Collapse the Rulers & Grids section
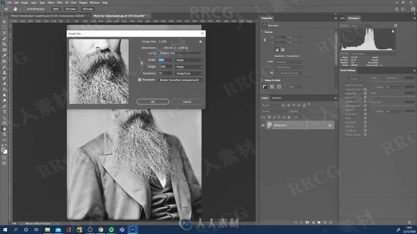This screenshot has width=417, height=234. [x=262, y=80]
